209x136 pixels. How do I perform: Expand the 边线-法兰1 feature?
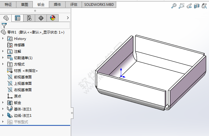3,115
